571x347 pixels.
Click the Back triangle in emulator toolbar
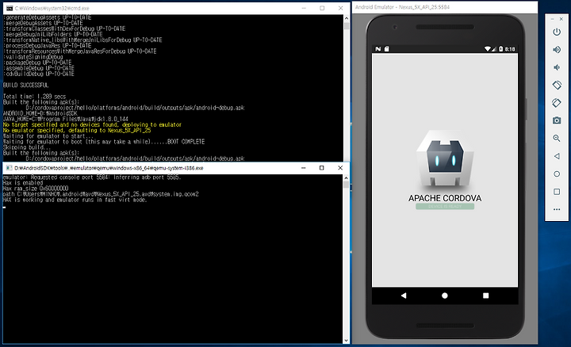(557, 156)
